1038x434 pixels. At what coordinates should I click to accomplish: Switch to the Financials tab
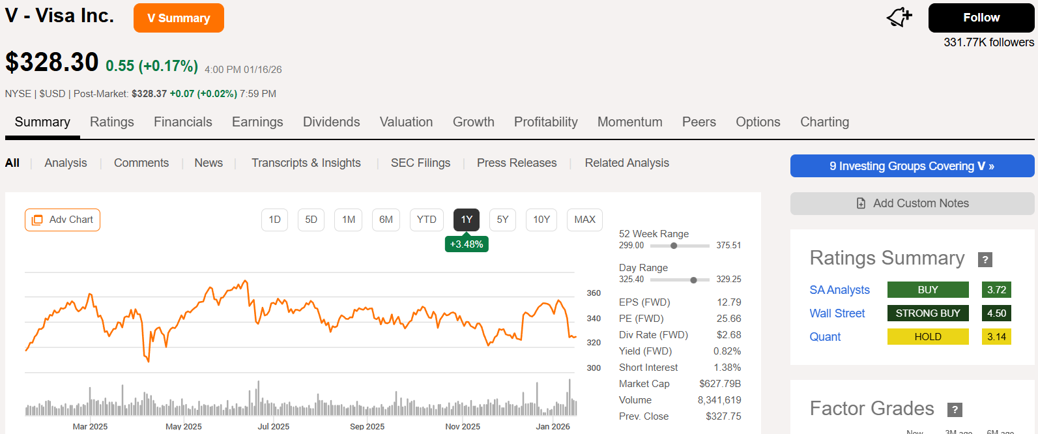tap(183, 122)
